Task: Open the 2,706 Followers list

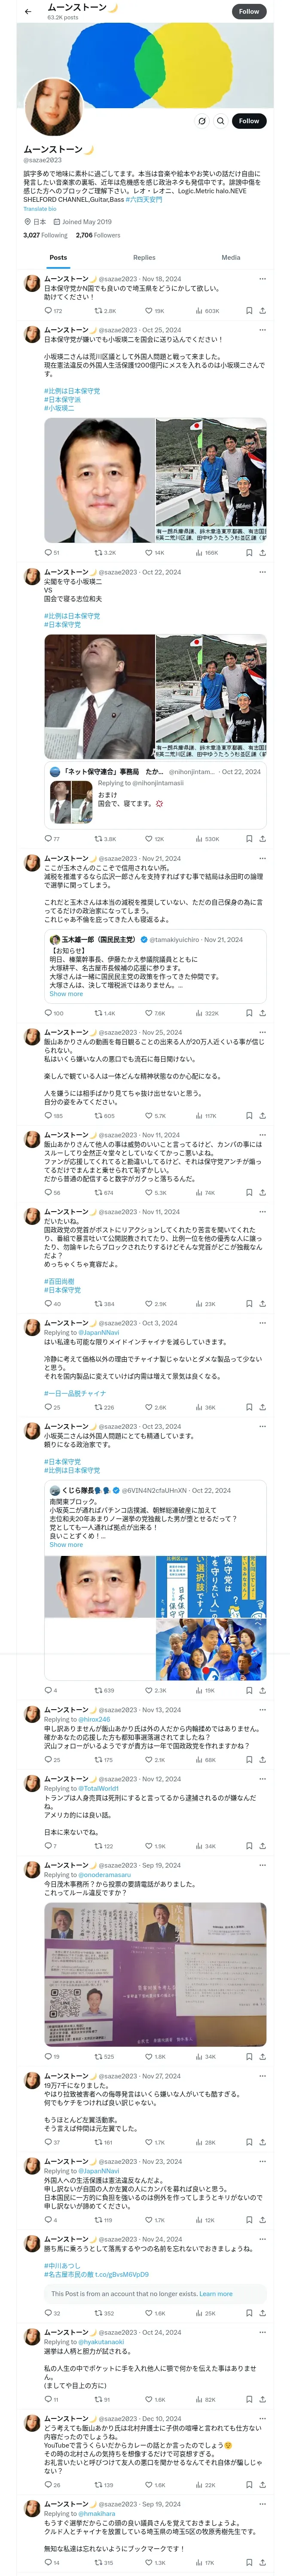Action: coord(98,235)
